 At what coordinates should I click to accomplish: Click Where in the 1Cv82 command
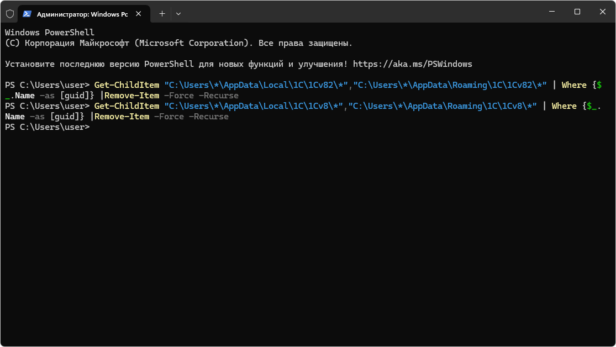(x=574, y=85)
